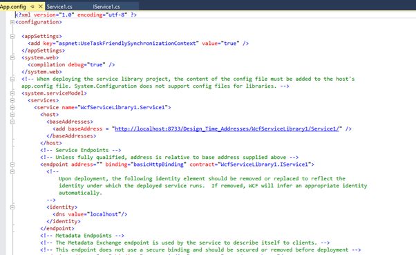Screen dimensions: 416x255
Task: Click the 'automatically.' comment line
Action: (x=80, y=193)
